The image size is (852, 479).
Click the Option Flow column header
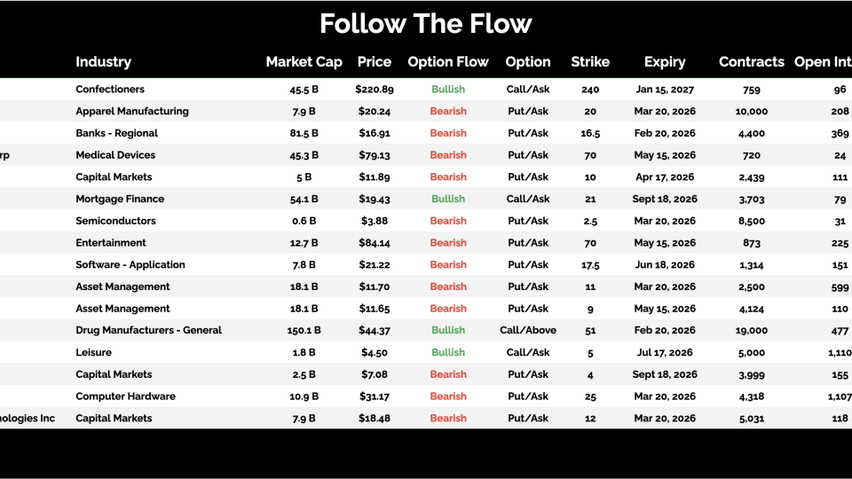point(448,62)
